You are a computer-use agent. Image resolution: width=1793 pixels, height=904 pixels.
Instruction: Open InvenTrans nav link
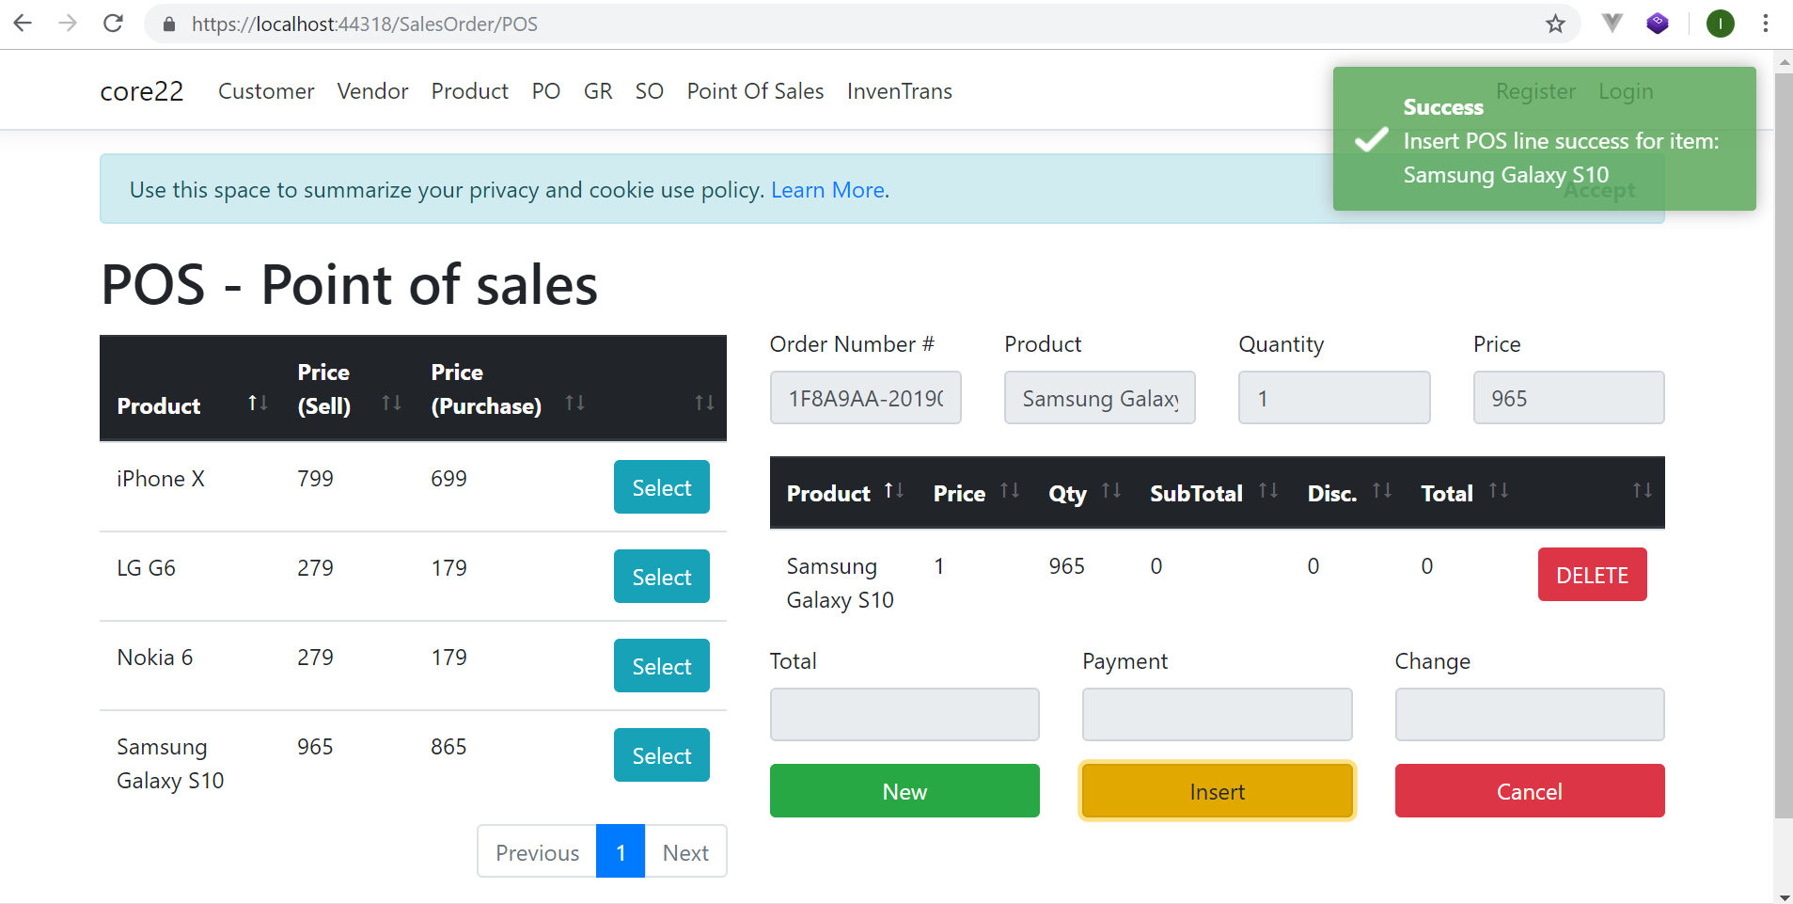click(x=900, y=91)
